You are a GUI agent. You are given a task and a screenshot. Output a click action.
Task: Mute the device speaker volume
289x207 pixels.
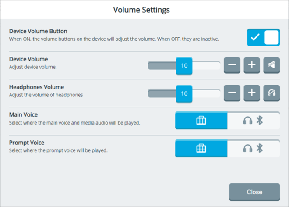[271, 65]
